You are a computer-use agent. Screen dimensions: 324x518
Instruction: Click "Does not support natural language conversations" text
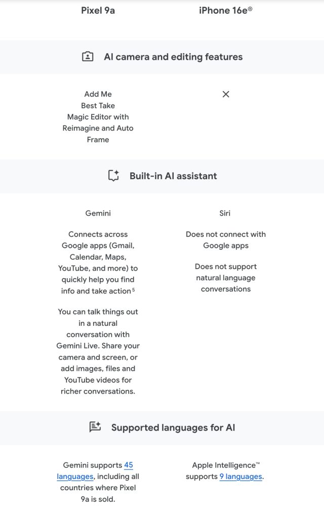pos(226,278)
